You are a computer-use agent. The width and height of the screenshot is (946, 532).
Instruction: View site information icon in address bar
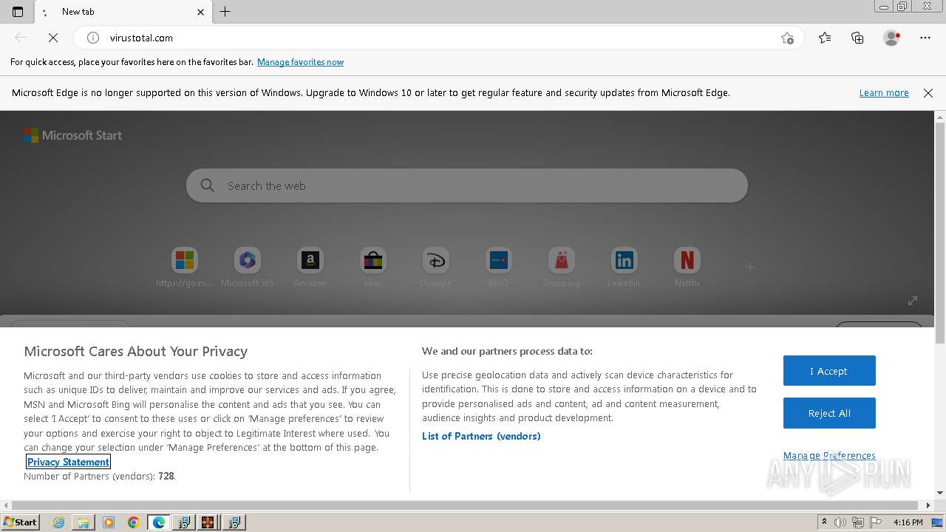93,38
